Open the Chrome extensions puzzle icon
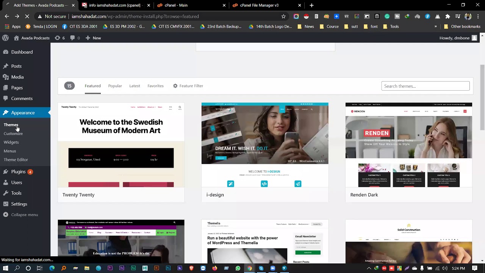This screenshot has height=273, width=485. click(x=447, y=16)
